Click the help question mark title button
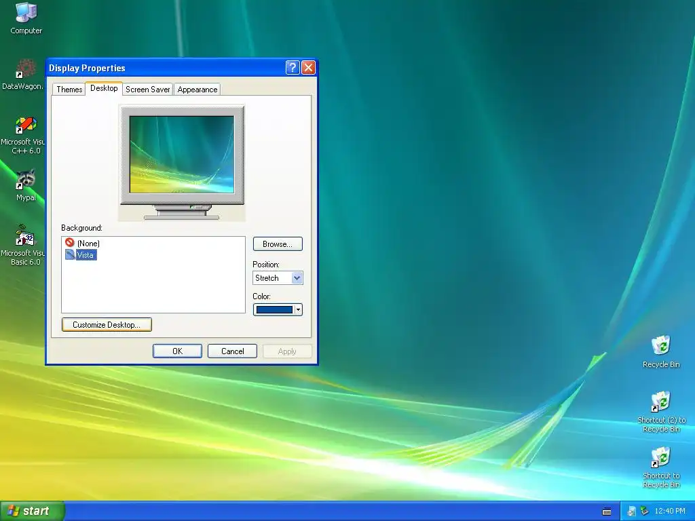Image resolution: width=695 pixels, height=521 pixels. click(293, 67)
